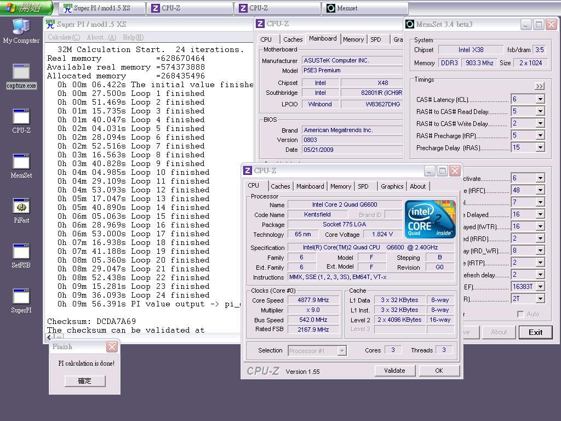
Task: Open About menu in Super PI
Action: (x=101, y=37)
